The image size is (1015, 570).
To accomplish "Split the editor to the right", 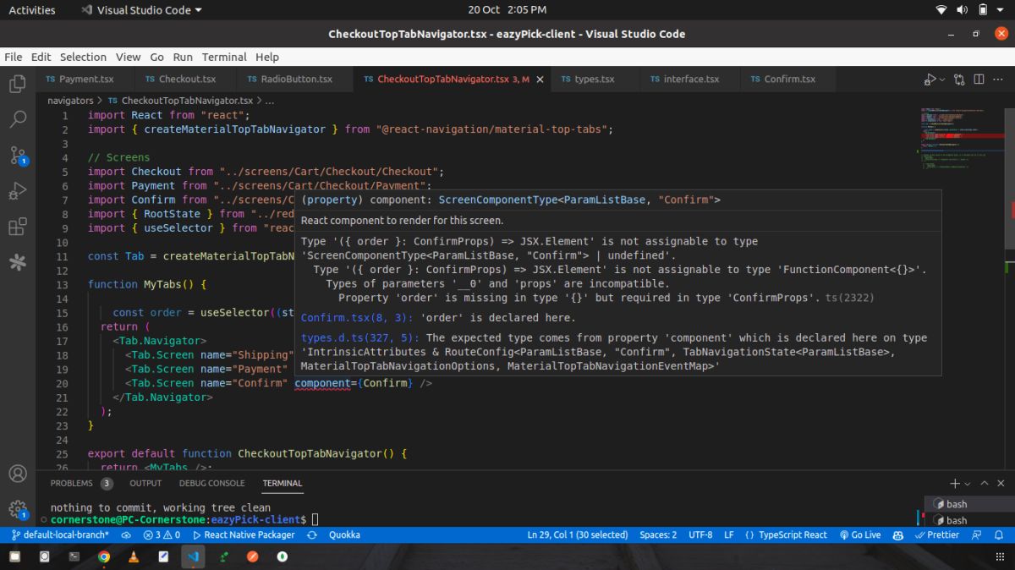I will tap(979, 79).
